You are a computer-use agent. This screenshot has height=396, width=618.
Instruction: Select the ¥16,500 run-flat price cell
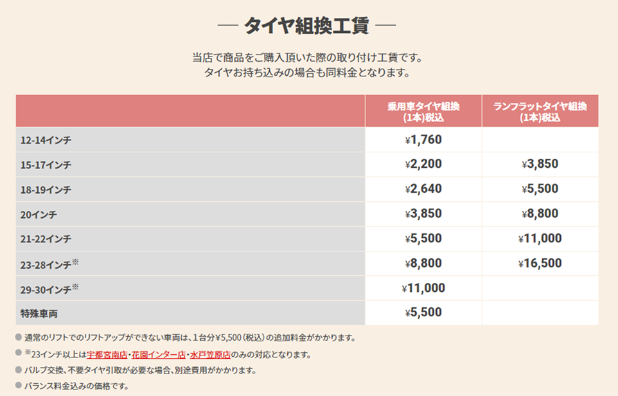coord(540,263)
